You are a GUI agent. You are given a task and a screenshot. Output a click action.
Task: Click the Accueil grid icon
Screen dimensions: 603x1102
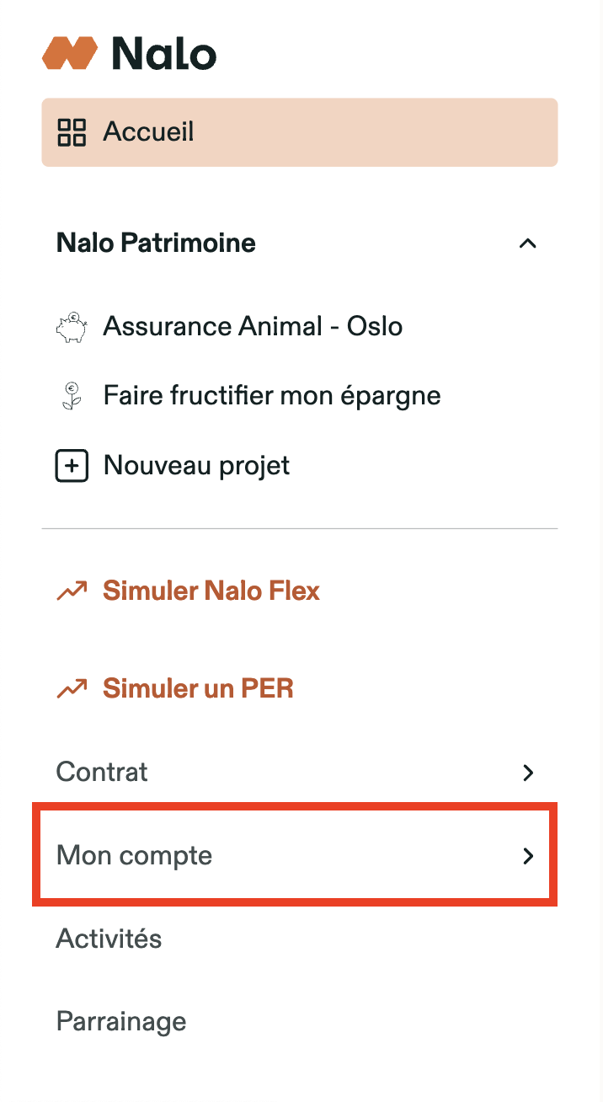(72, 132)
